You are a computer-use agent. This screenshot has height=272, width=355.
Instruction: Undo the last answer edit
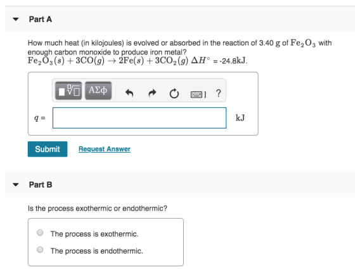point(129,93)
